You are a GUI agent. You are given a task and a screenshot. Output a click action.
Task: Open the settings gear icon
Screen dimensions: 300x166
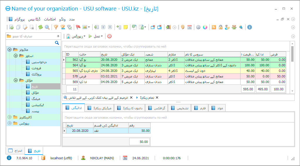click(198, 27)
